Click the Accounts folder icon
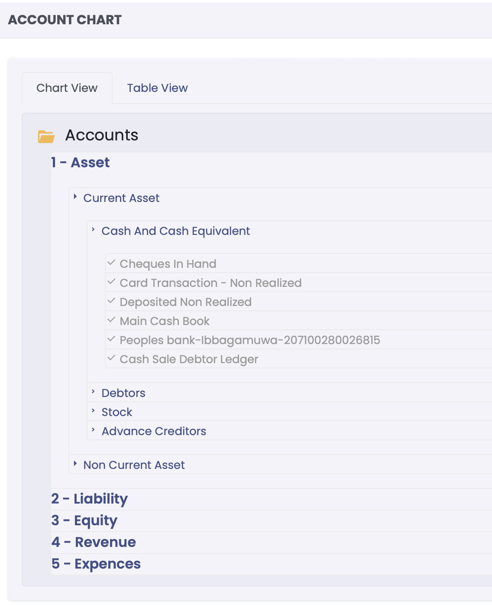Screen dimensions: 492x605 (46, 137)
